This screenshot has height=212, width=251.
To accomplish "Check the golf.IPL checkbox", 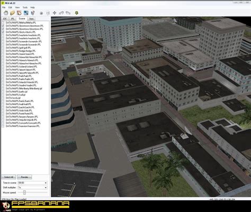I will coord(3,48).
